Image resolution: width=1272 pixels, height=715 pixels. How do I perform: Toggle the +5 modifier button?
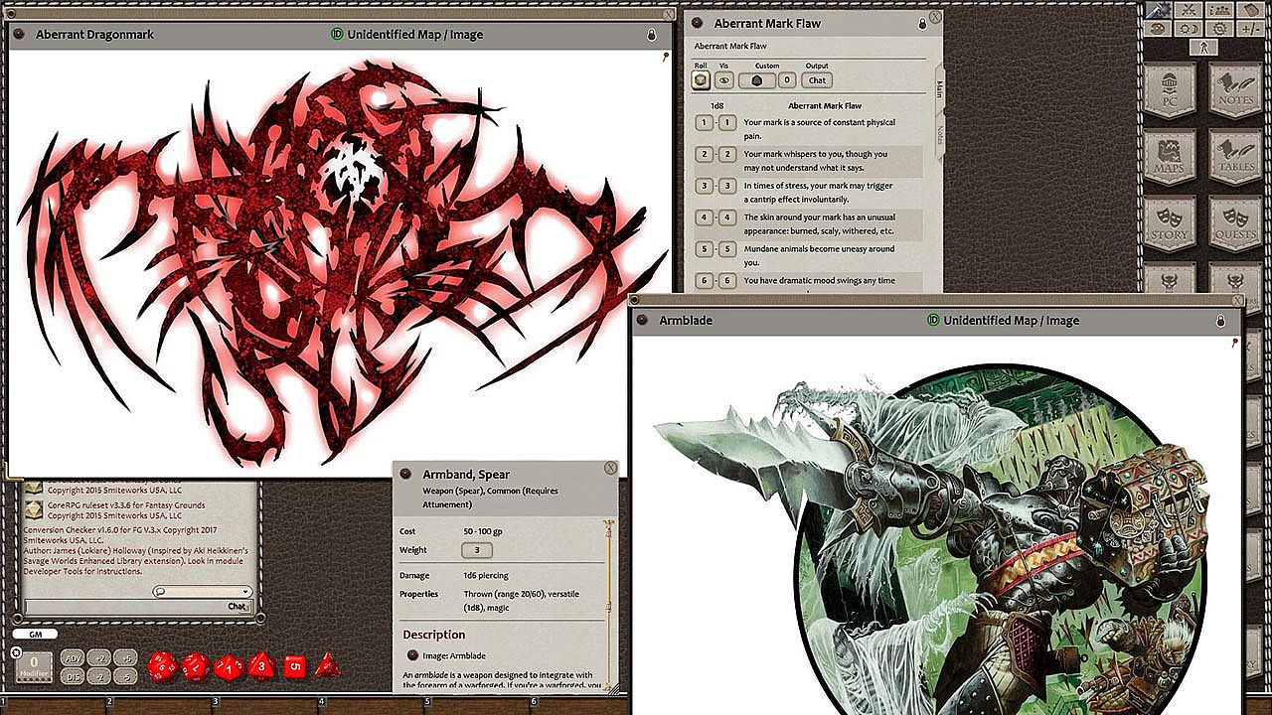click(125, 658)
